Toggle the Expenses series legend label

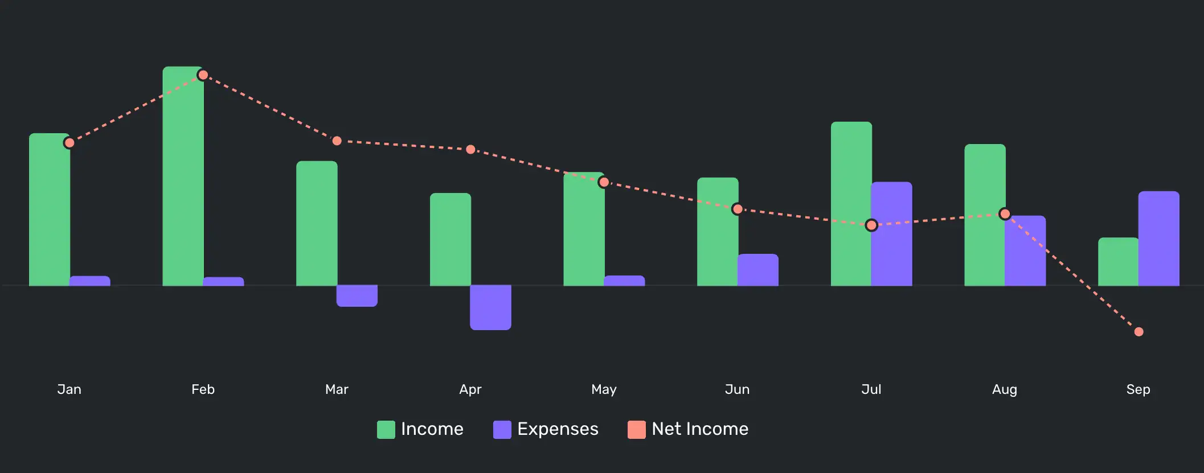pyautogui.click(x=558, y=429)
